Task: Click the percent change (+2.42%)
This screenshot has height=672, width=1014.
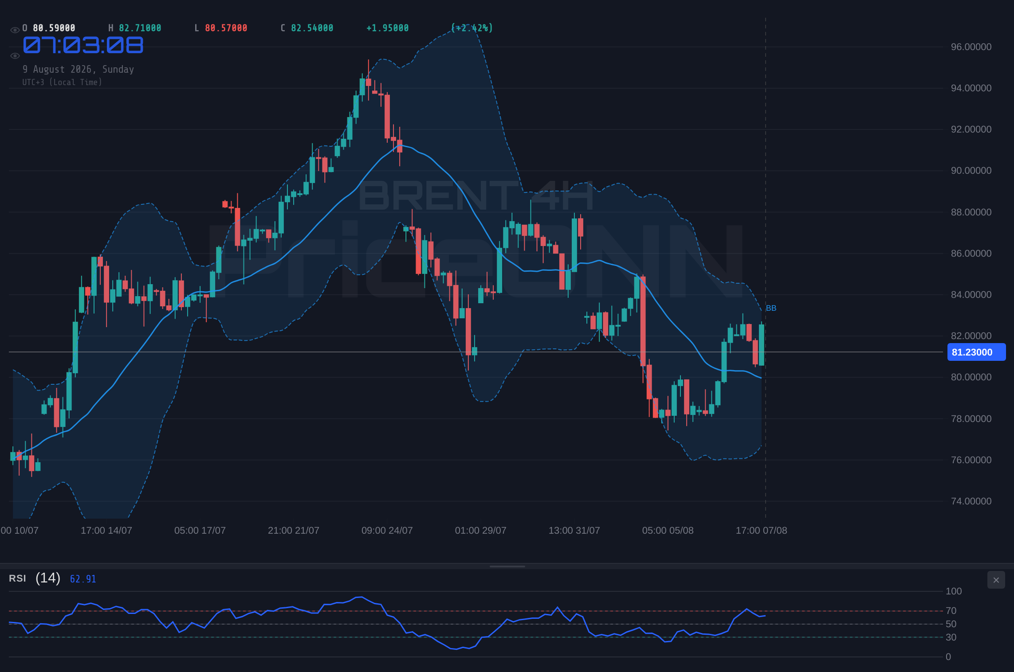Action: pyautogui.click(x=472, y=28)
